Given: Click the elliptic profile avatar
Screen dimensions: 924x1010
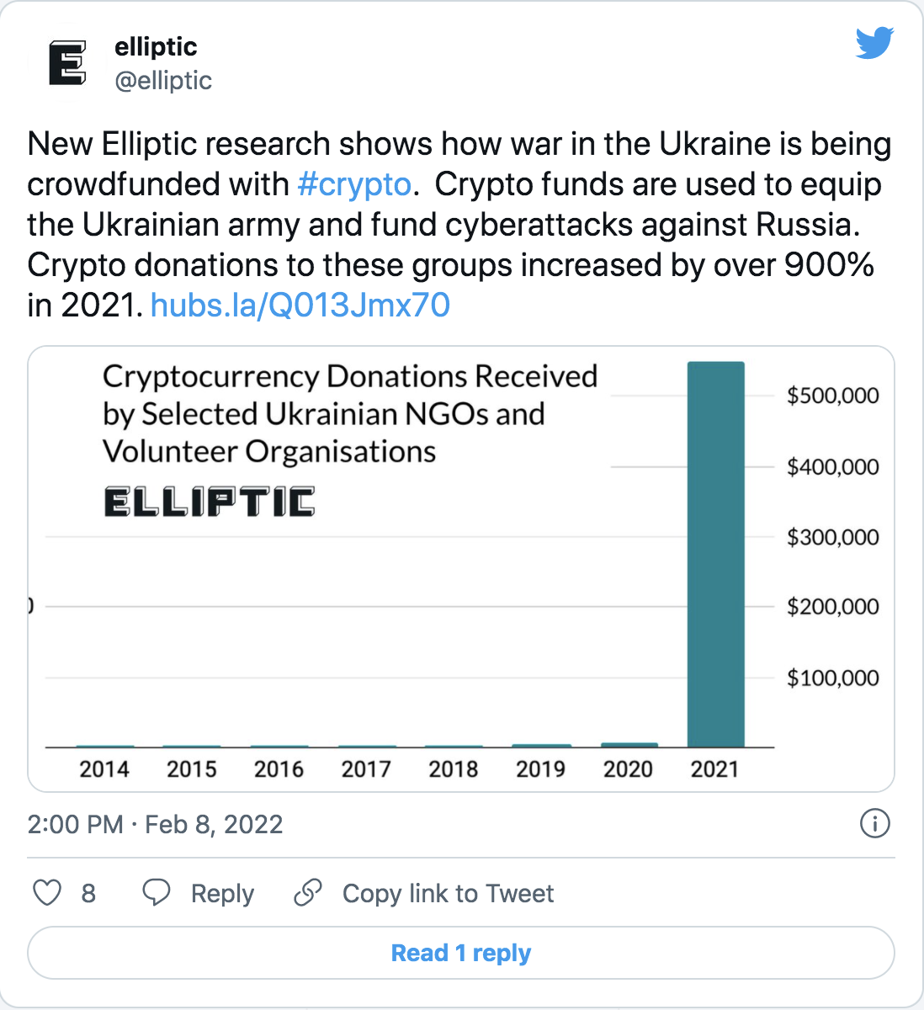Looking at the screenshot, I should pyautogui.click(x=66, y=64).
